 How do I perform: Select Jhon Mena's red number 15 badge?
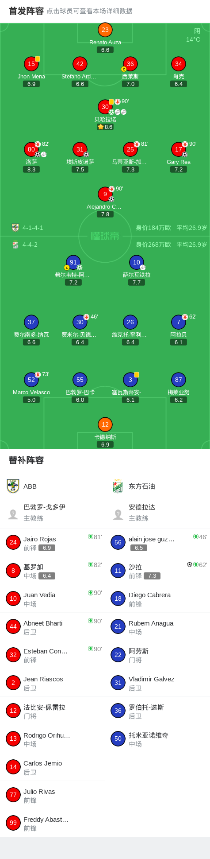coord(31,64)
